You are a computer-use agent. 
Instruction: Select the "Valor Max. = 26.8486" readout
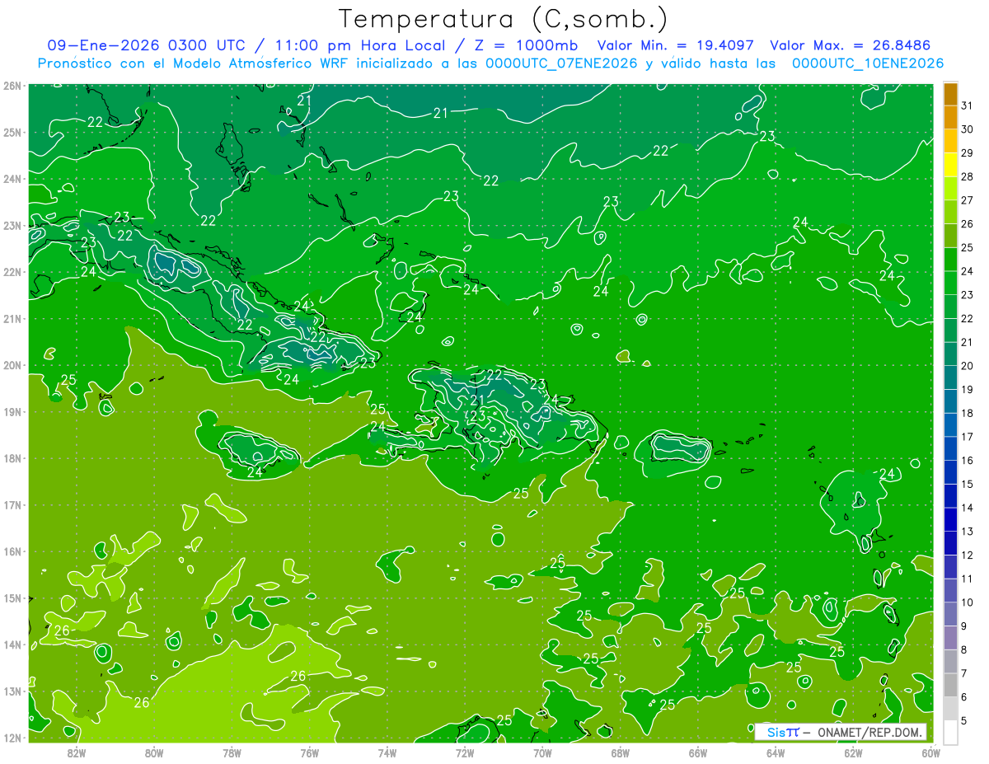click(x=851, y=46)
